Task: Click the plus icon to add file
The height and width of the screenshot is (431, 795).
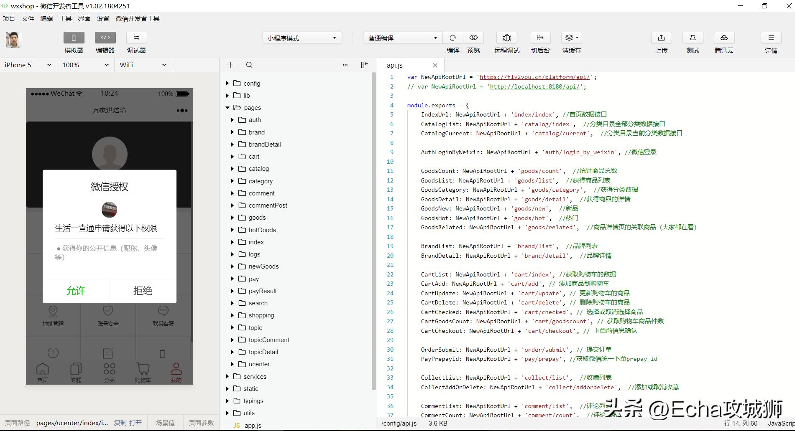Action: 230,65
